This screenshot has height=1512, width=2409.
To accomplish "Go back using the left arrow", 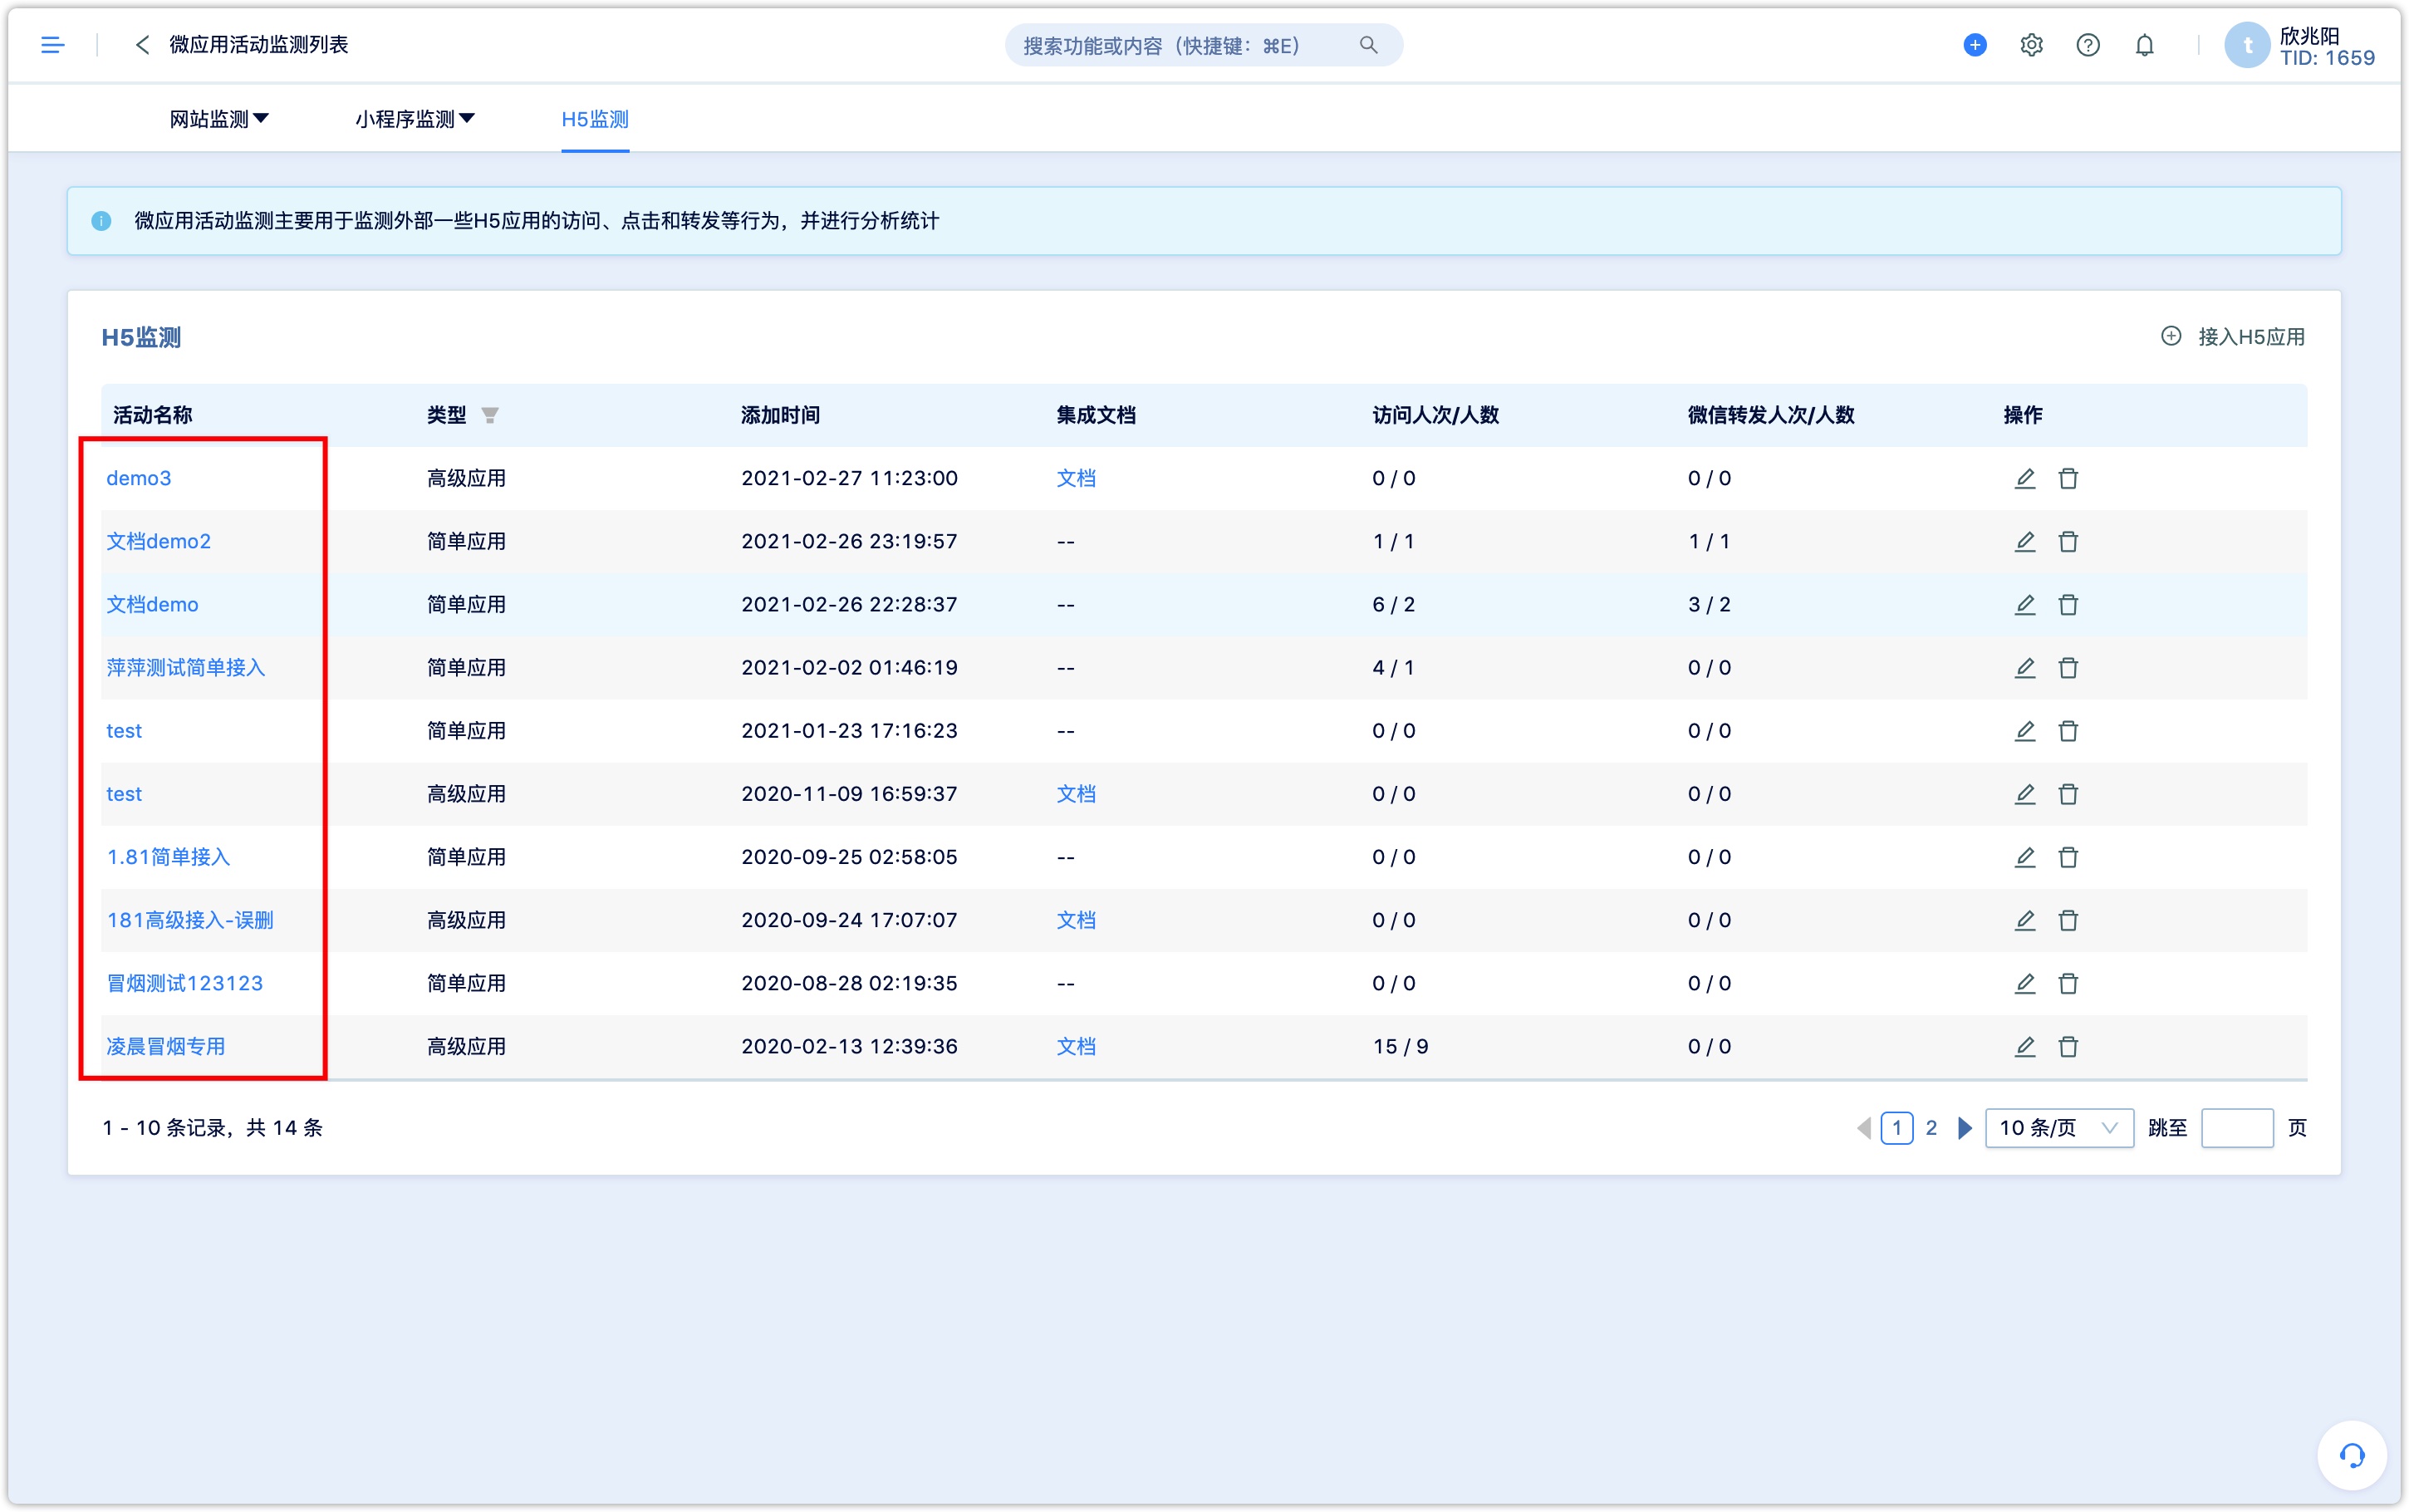I will [x=142, y=45].
